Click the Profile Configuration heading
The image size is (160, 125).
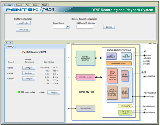[x=23, y=19]
